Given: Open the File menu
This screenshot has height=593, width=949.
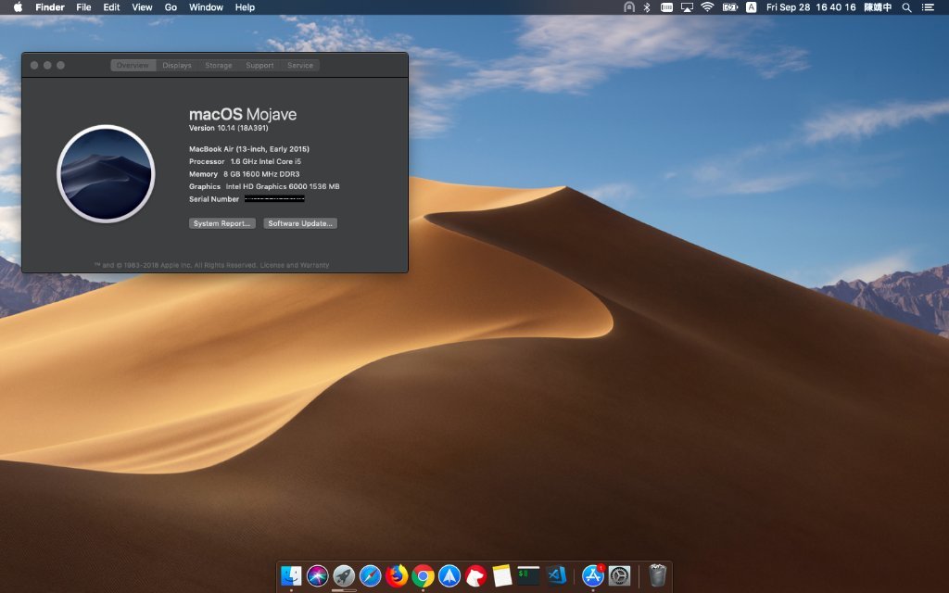Looking at the screenshot, I should coord(83,7).
